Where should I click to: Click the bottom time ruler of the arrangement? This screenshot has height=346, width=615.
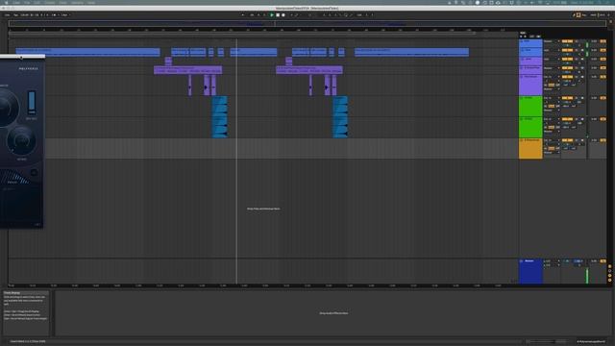pyautogui.click(x=262, y=285)
